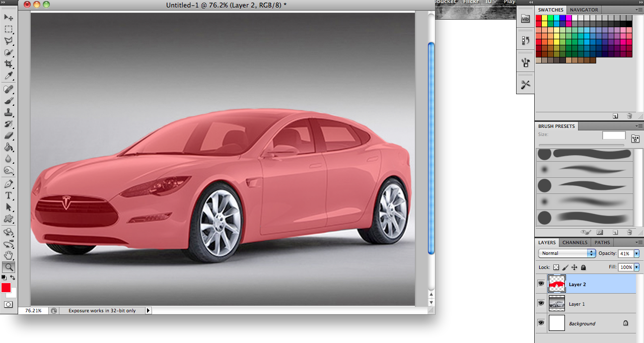Create a new brush preset
This screenshot has height=343, width=644.
click(x=615, y=232)
